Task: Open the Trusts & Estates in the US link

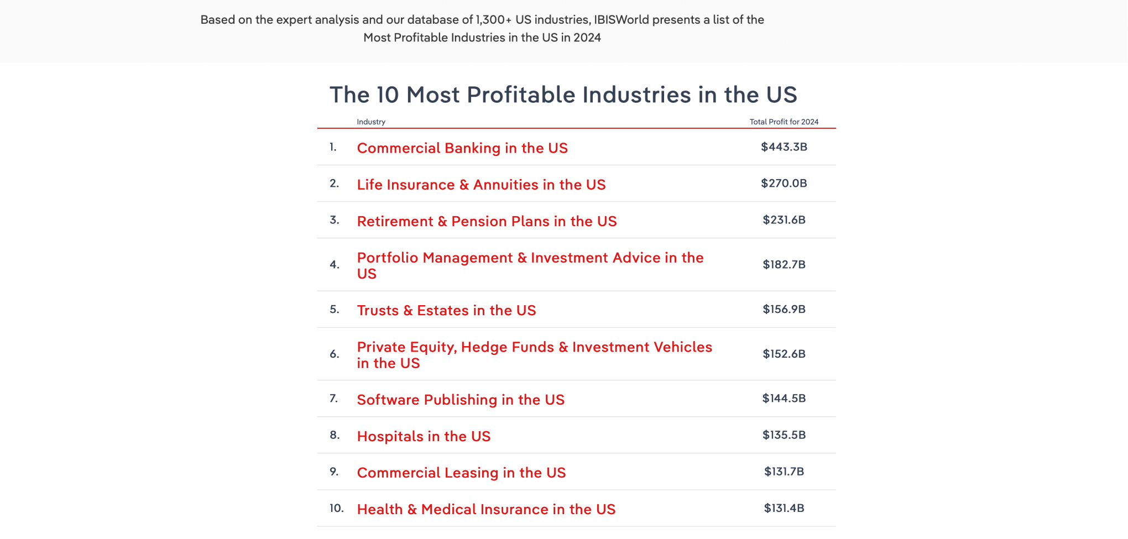Action: coord(446,311)
